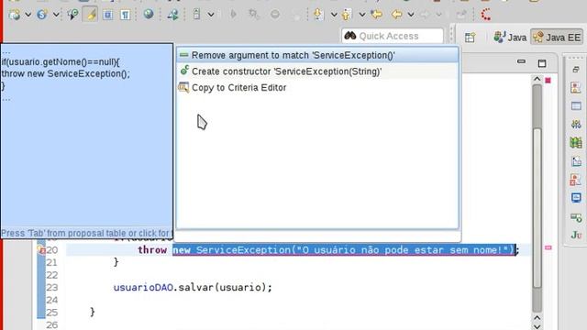Click 'Press Tab from proposal table' hint
Viewport: 587px width, 330px height.
86,234
